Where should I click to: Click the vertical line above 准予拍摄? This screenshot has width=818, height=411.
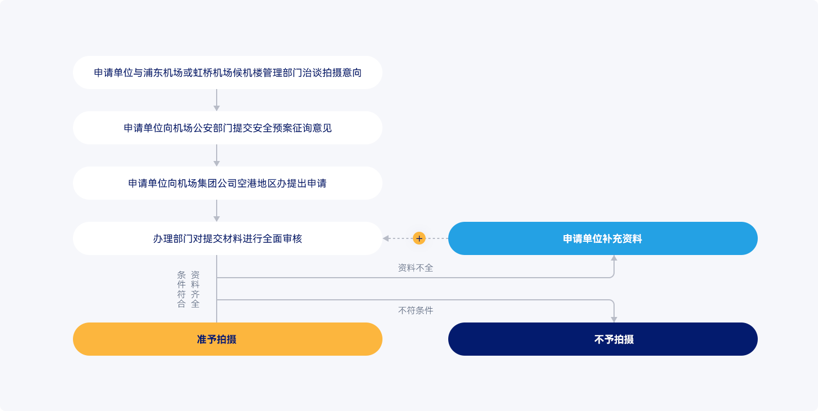(217, 313)
